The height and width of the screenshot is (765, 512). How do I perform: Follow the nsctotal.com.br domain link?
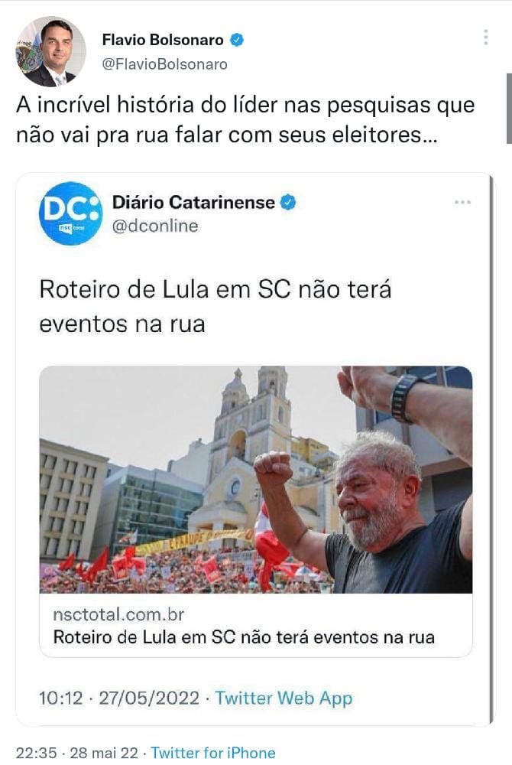coord(118,614)
